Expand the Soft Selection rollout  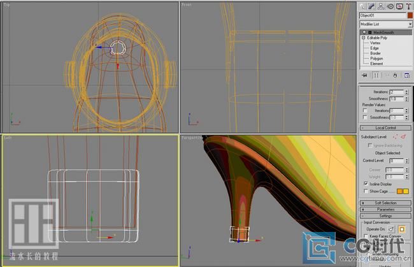click(385, 203)
